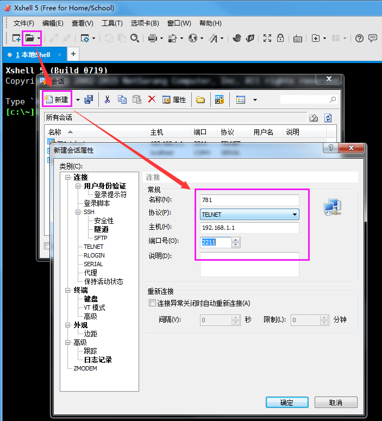Open the 选项卡(B) menu

145,23
